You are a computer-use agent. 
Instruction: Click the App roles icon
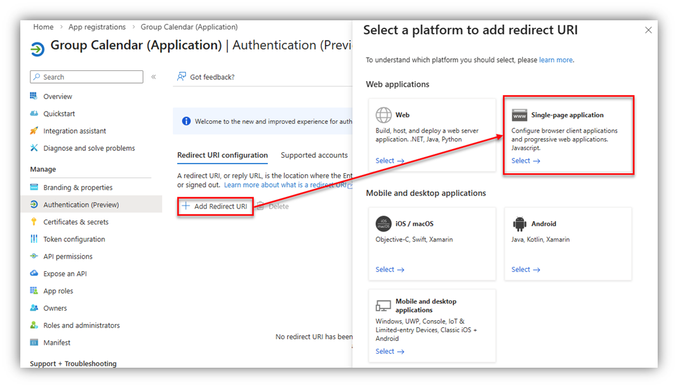34,290
